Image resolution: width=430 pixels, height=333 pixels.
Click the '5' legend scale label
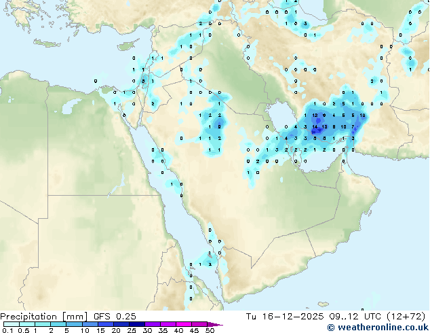[66, 330]
